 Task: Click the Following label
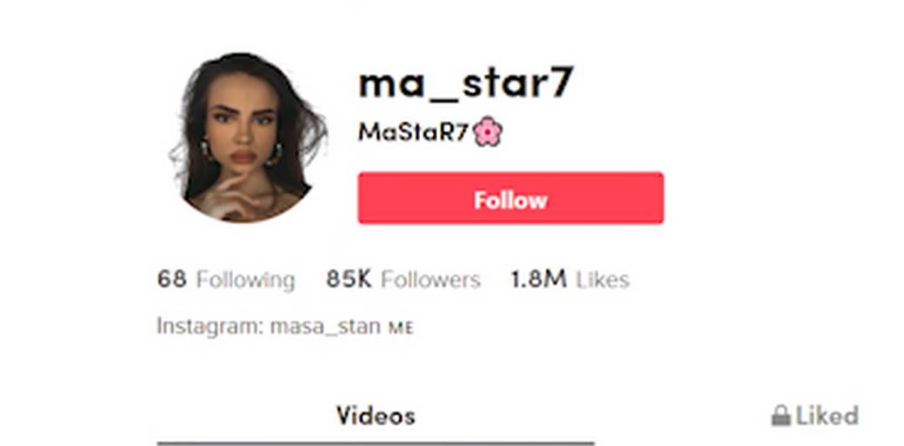tap(246, 280)
